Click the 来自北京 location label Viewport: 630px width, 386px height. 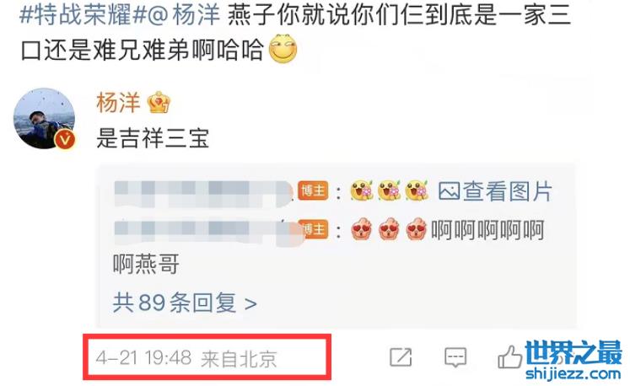tap(239, 358)
